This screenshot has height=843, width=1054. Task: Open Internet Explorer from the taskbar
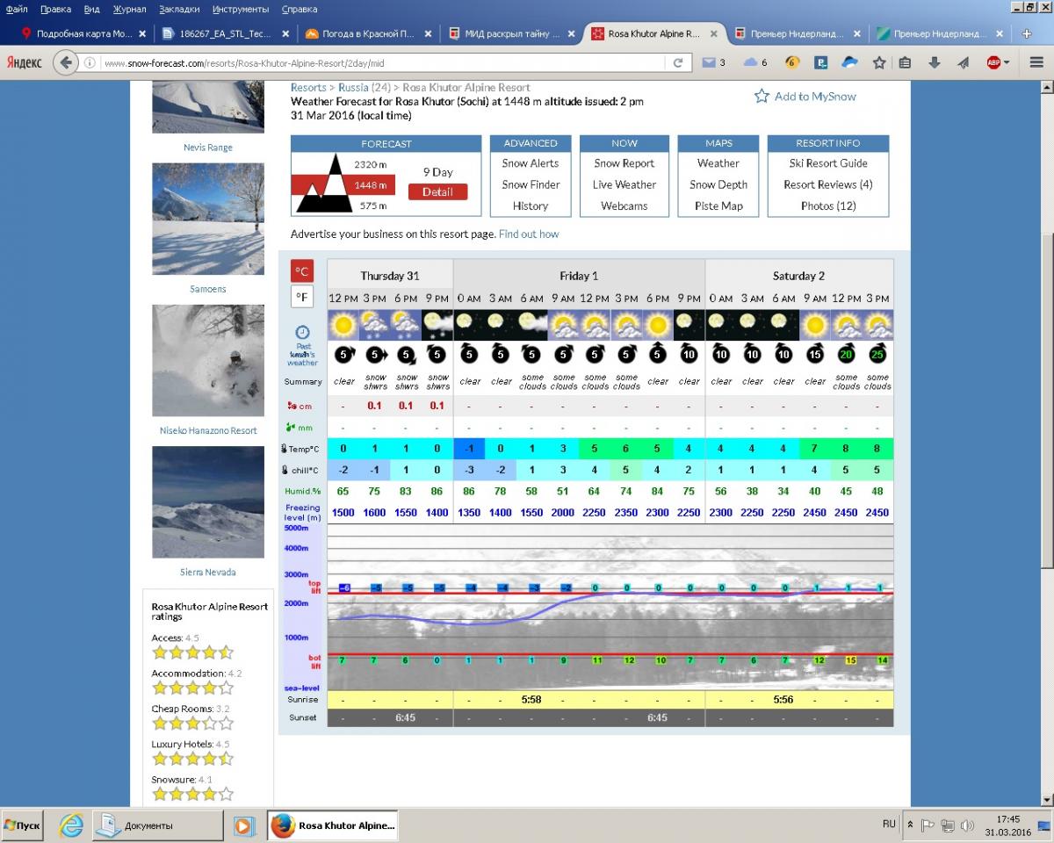pos(71,825)
